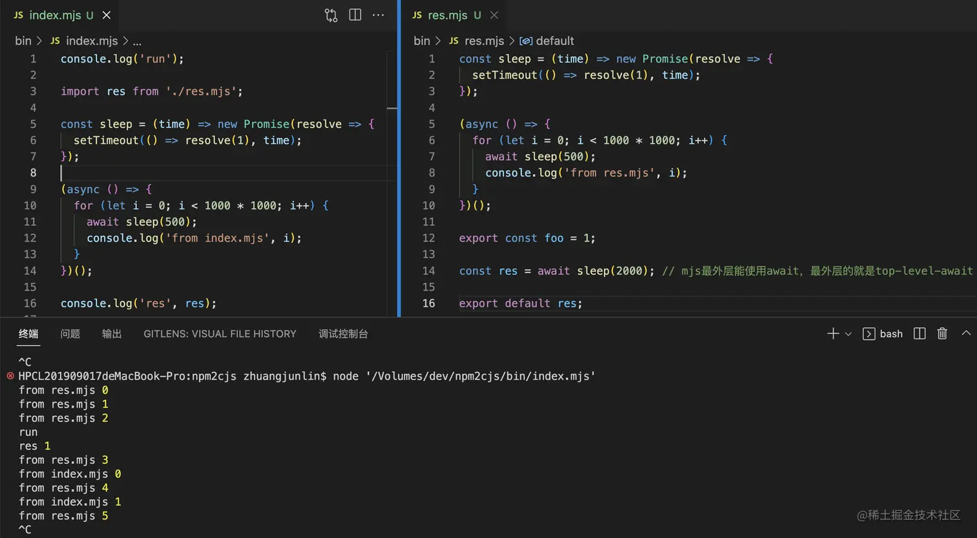Click "console.log('res', res);" in index.mjs
The height and width of the screenshot is (538, 977).
(138, 304)
